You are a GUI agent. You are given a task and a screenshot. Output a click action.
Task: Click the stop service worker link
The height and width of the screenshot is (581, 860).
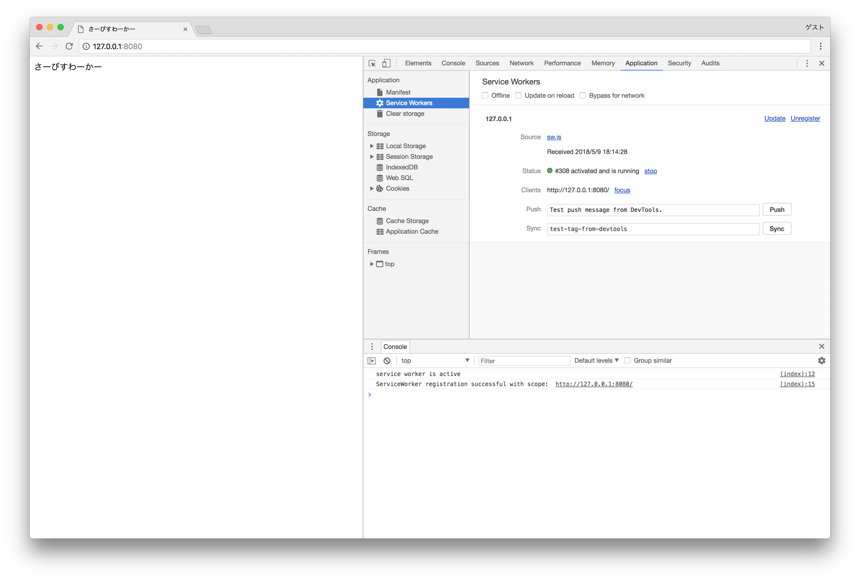(650, 171)
